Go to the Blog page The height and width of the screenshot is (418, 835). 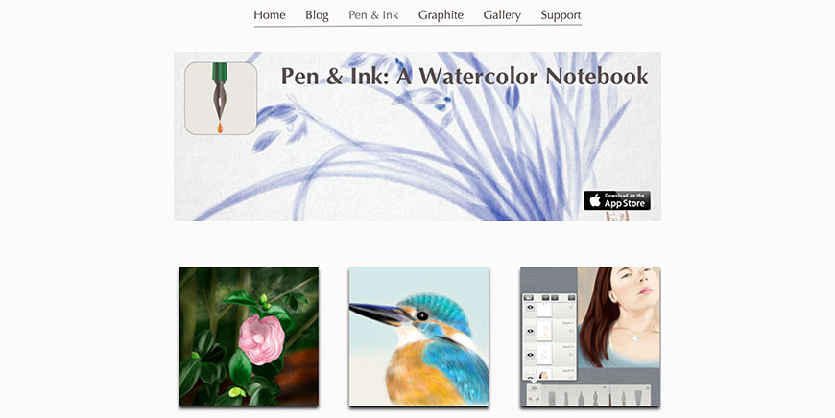[x=317, y=15]
